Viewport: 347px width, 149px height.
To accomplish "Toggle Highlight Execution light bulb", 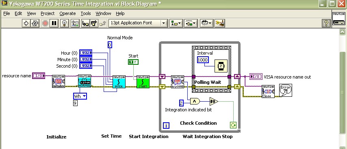I will point(64,23).
